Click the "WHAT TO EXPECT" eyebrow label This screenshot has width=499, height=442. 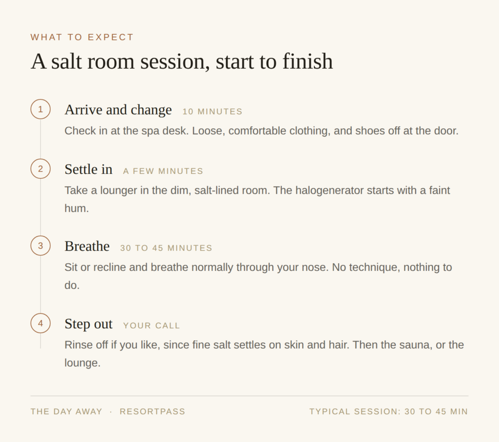(x=82, y=37)
